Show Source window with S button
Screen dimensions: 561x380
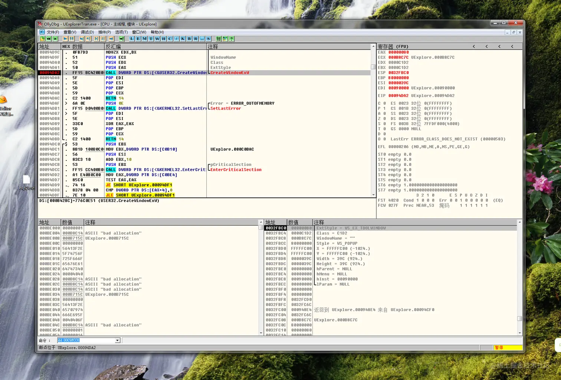click(x=209, y=39)
